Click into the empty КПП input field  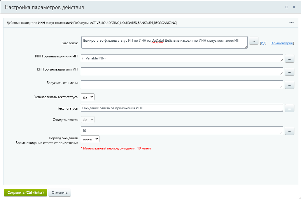(x=182, y=71)
